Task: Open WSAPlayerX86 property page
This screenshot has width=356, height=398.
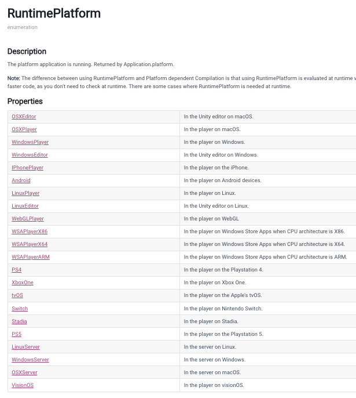Action: (x=30, y=231)
